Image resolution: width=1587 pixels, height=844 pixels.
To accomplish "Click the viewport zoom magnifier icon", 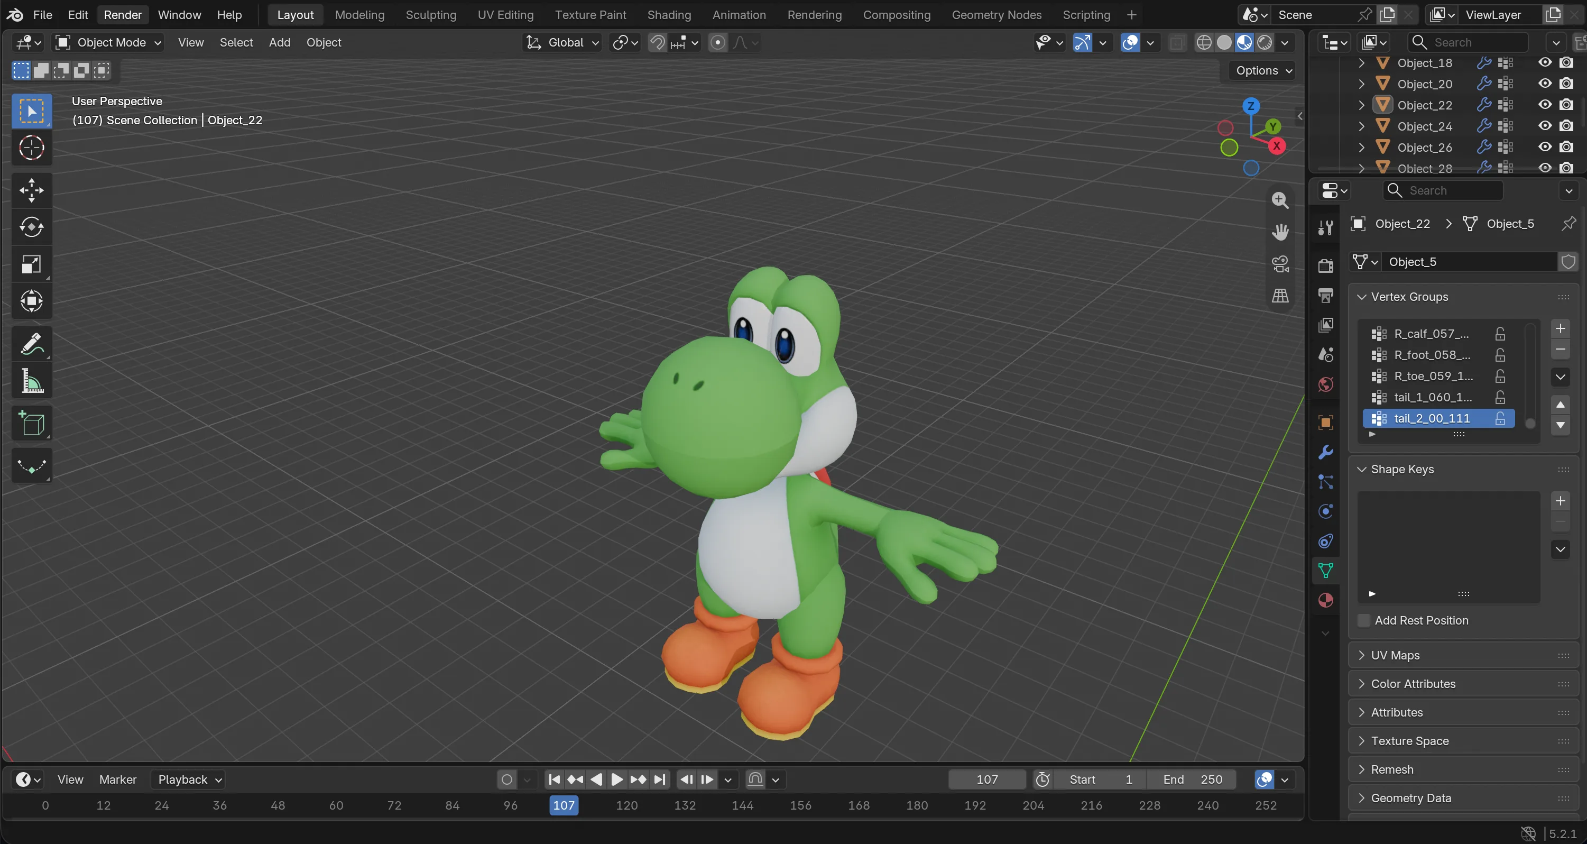I will click(x=1280, y=199).
